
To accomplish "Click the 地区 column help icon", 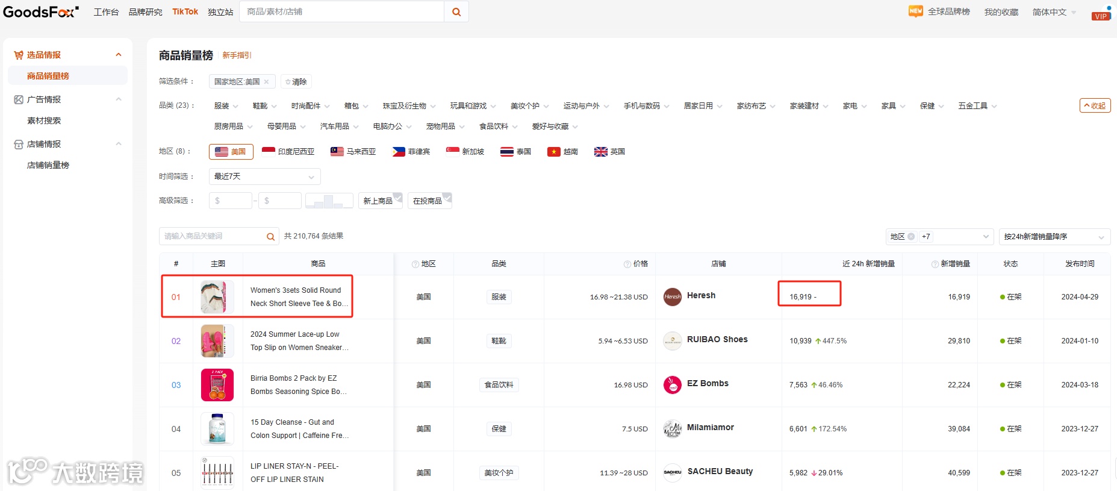I will tap(415, 264).
